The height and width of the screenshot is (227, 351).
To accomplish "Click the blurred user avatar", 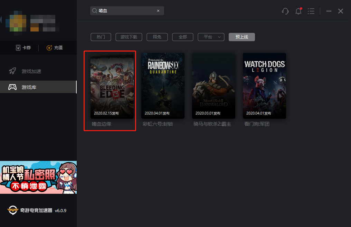I will (x=16, y=23).
